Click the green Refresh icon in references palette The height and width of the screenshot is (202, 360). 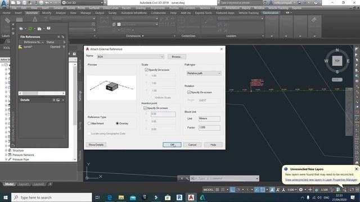(30, 29)
